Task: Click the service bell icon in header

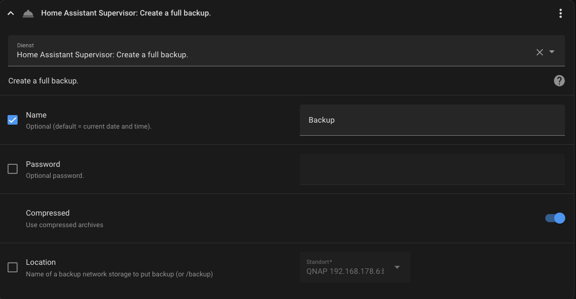Action: 28,14
